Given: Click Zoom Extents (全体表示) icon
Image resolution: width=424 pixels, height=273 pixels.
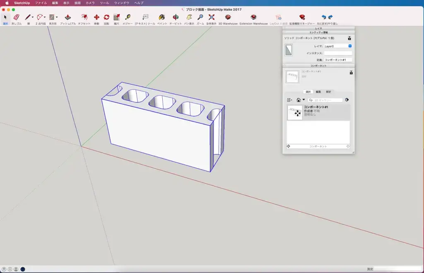Looking at the screenshot, I should (x=212, y=17).
